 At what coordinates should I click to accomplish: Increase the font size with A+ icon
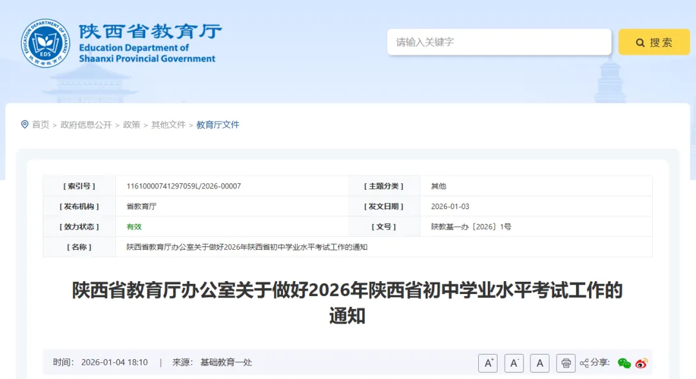tap(488, 363)
